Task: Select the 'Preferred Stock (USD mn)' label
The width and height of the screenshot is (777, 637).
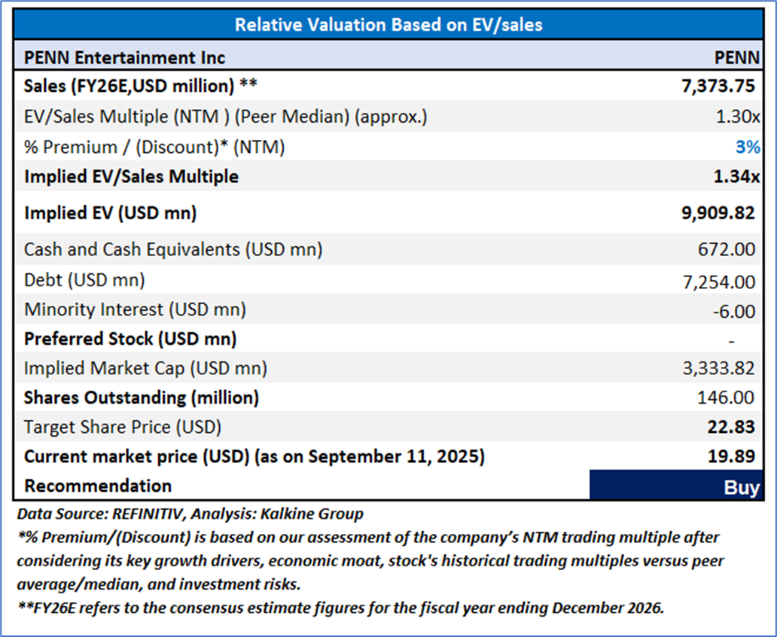Action: tap(130, 339)
